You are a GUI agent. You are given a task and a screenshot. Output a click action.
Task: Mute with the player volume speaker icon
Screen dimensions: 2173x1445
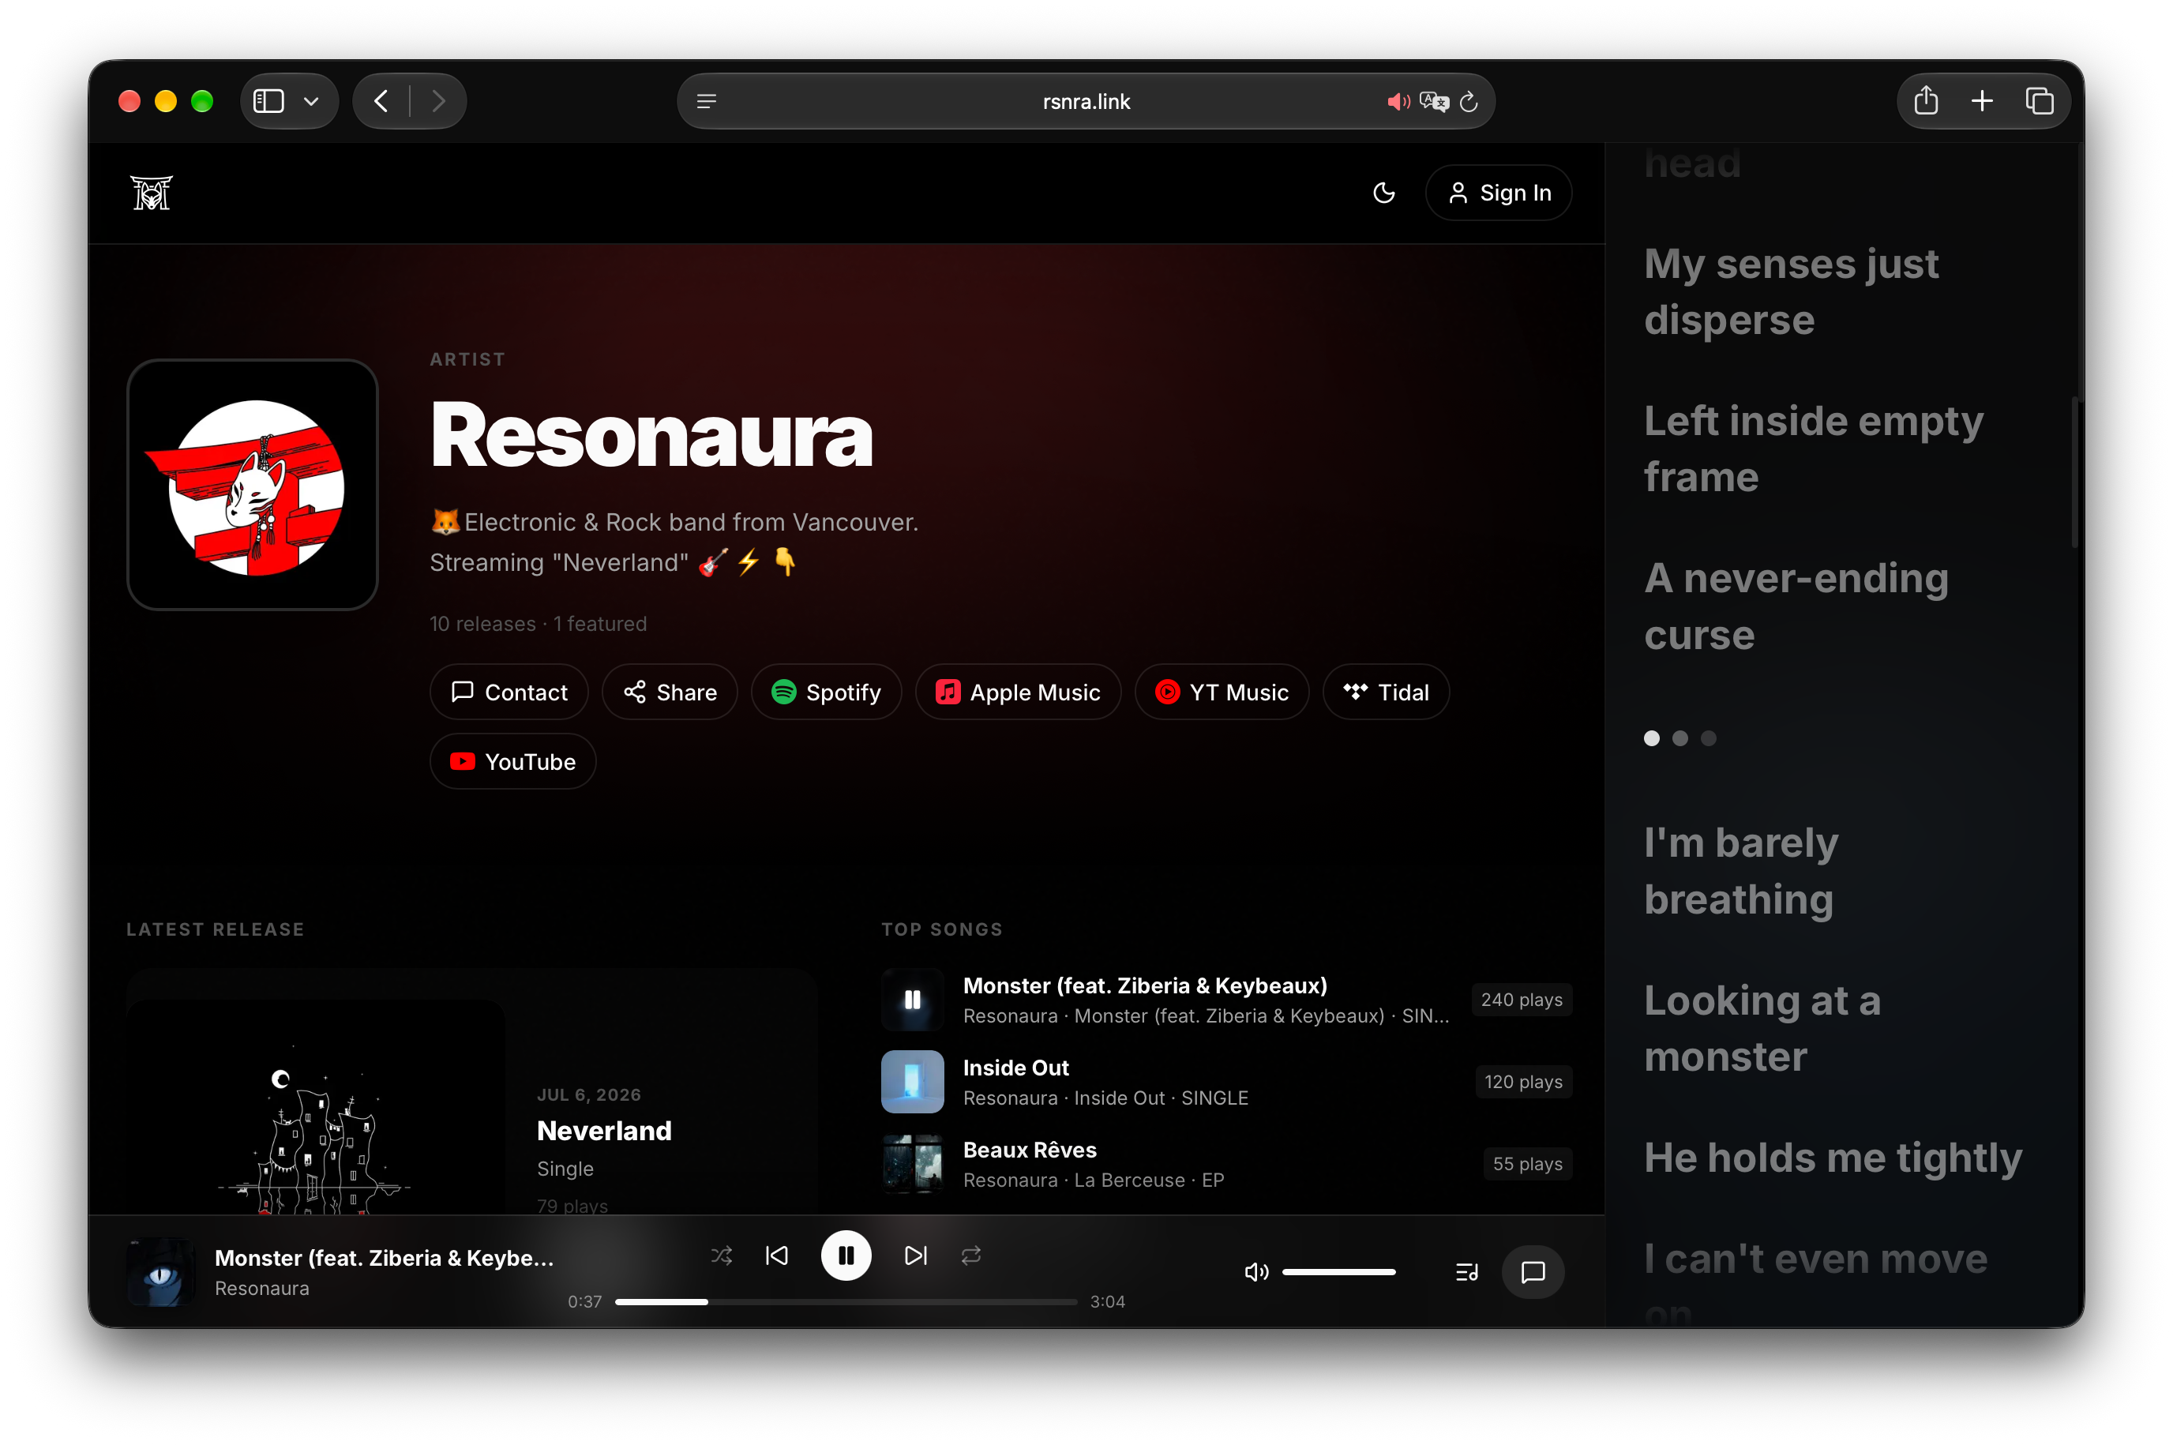coord(1256,1272)
